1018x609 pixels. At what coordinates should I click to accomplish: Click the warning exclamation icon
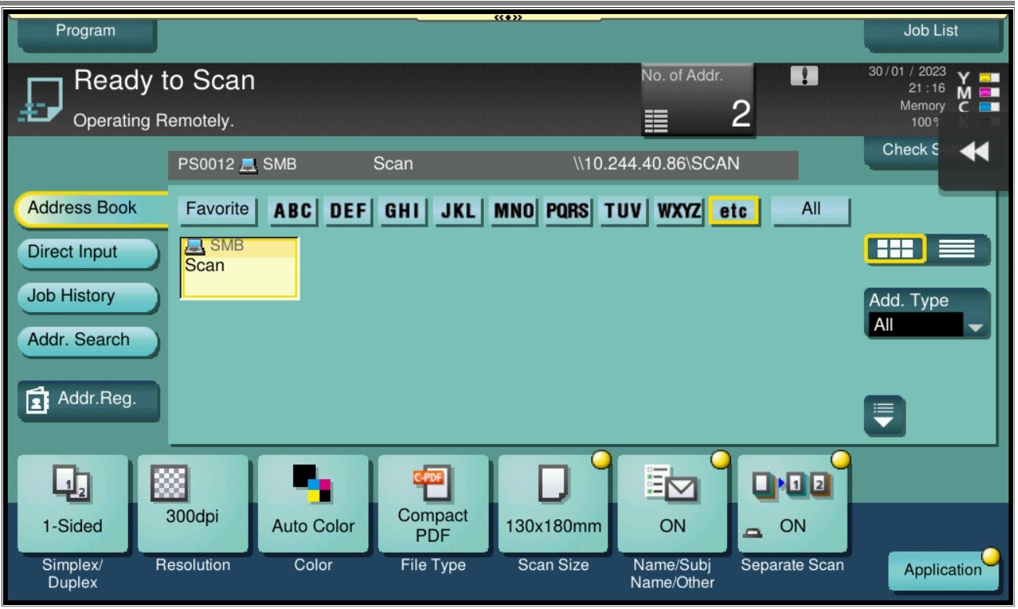[804, 76]
